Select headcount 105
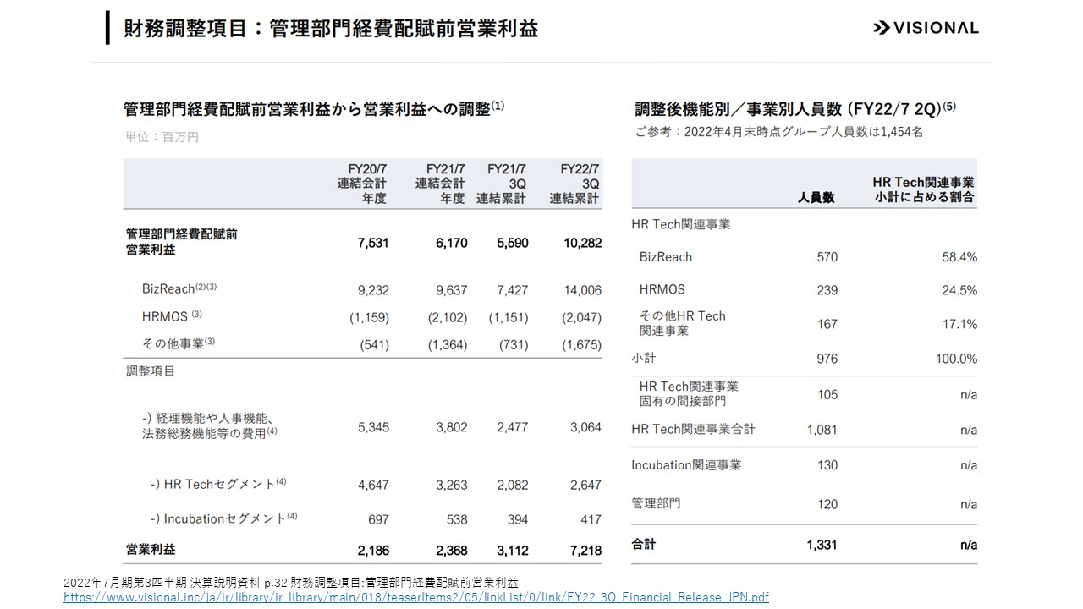This screenshot has width=1083, height=609. pos(827,394)
